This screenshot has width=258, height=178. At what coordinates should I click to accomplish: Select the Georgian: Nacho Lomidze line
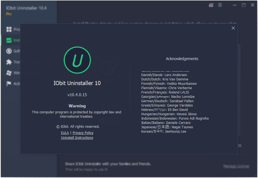point(168,97)
